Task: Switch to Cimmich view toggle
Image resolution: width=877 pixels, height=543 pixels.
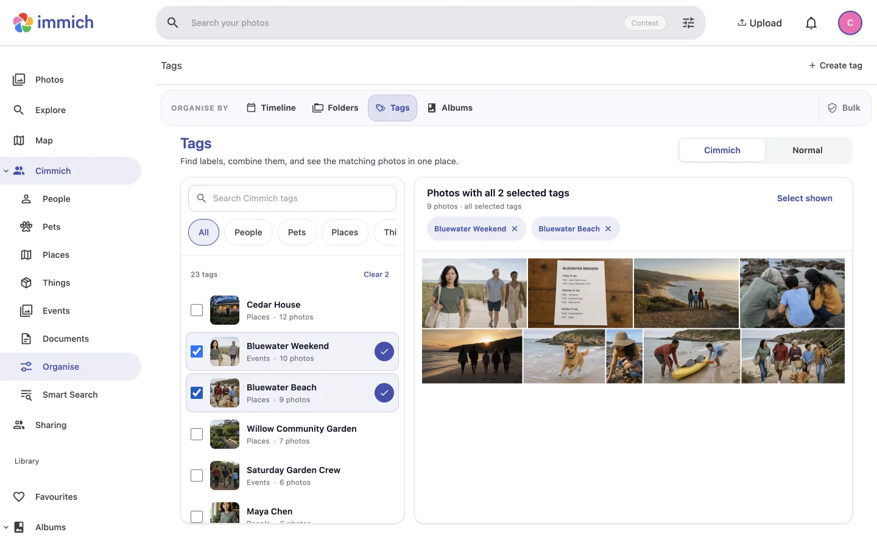Action: (x=722, y=150)
